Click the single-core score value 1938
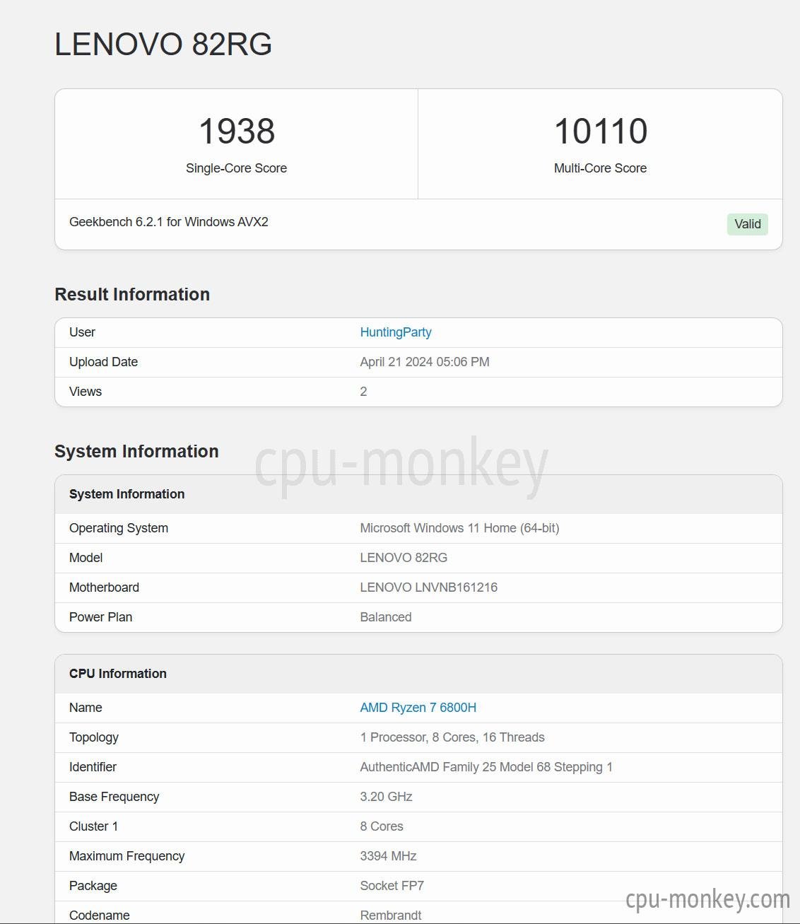 click(237, 131)
